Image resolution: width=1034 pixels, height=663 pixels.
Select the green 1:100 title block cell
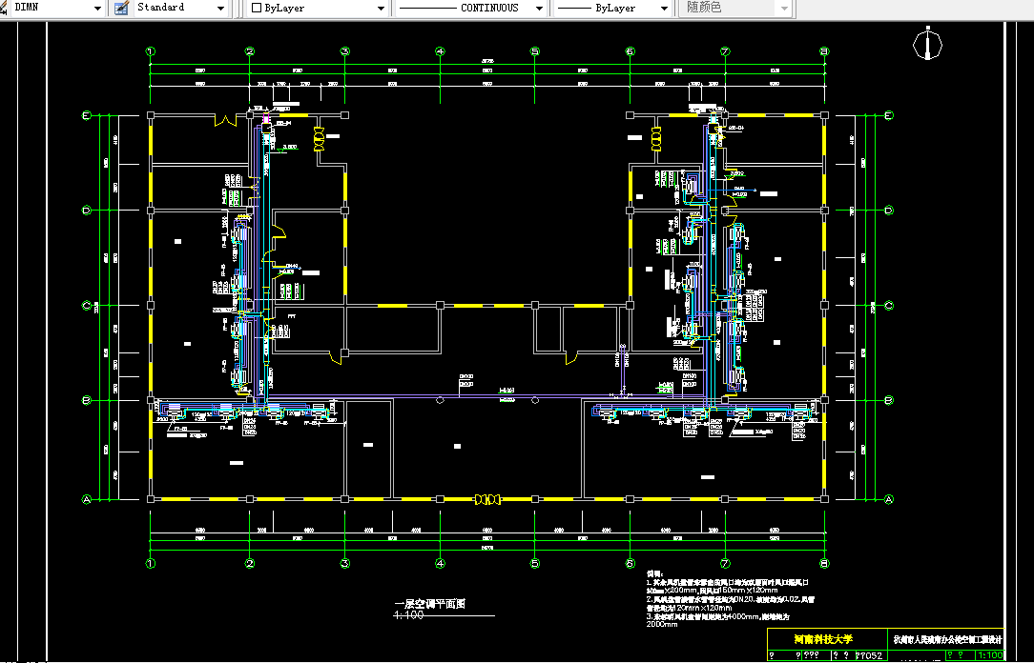pyautogui.click(x=990, y=655)
